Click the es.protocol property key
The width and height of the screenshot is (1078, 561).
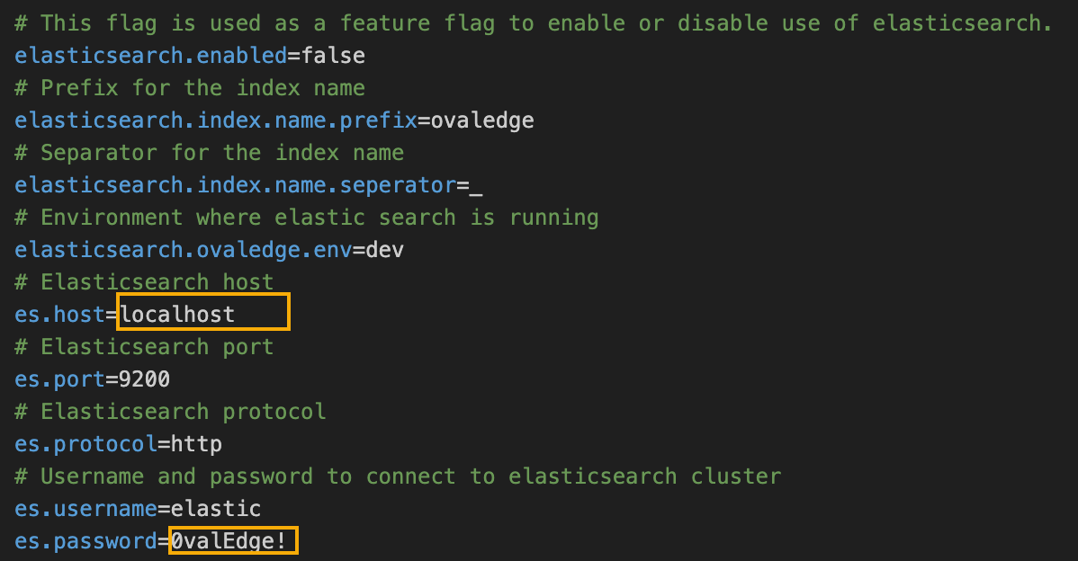[86, 444]
